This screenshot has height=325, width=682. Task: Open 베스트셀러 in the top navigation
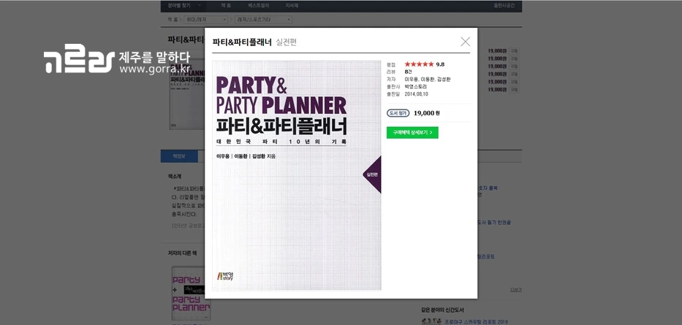tap(259, 6)
